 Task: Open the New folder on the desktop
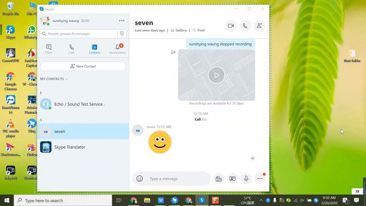(352, 56)
